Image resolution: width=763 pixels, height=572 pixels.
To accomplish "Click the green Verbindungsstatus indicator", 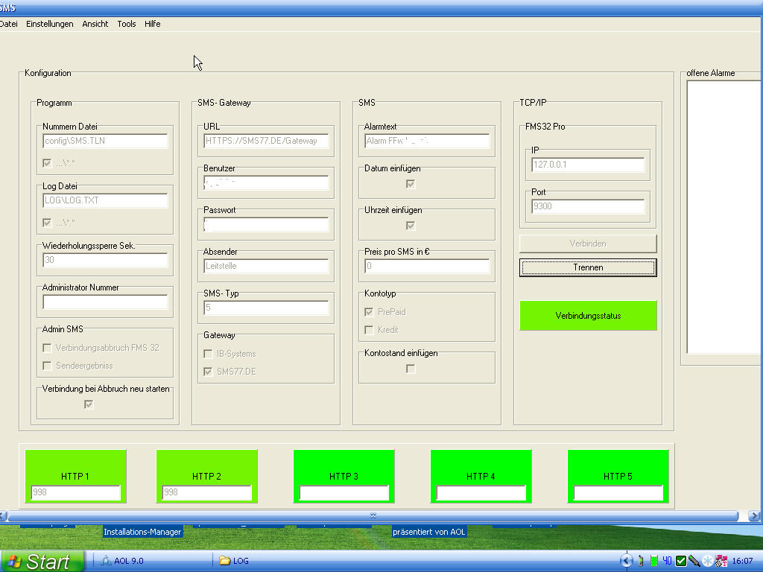I will [588, 316].
